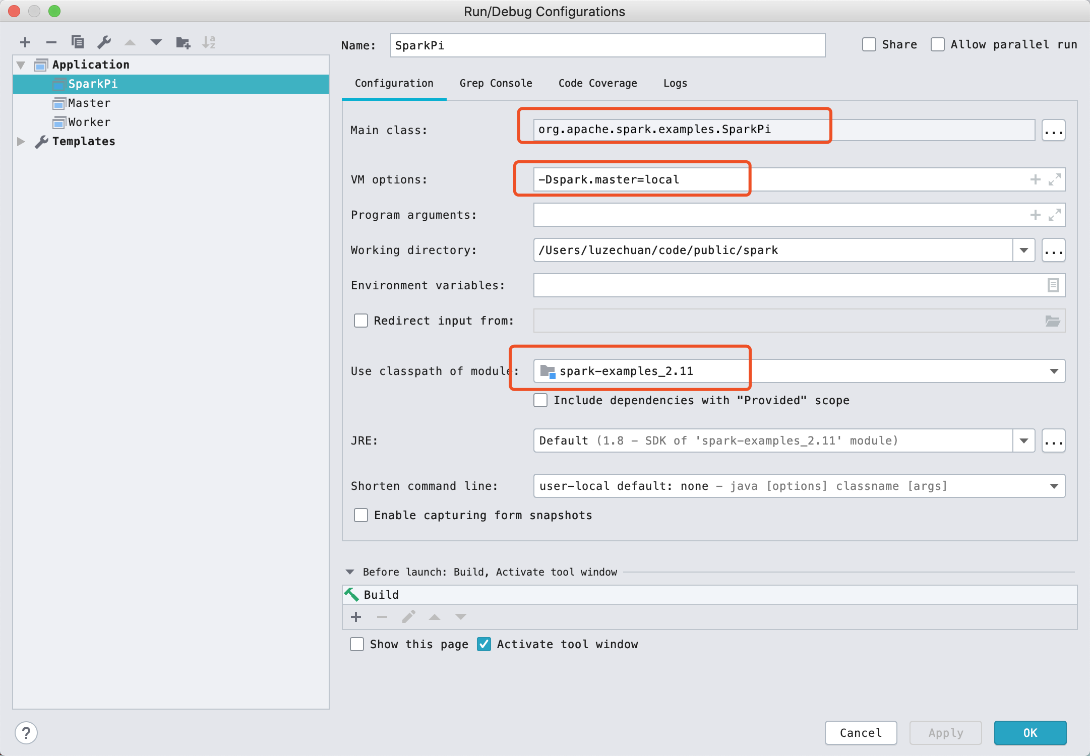Toggle Redirect input from checkbox

[361, 321]
